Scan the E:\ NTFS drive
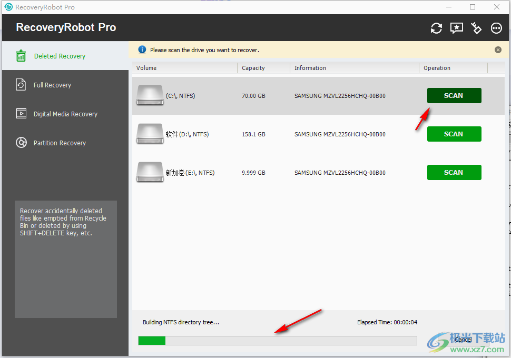Image resolution: width=511 pixels, height=358 pixels. [x=454, y=172]
